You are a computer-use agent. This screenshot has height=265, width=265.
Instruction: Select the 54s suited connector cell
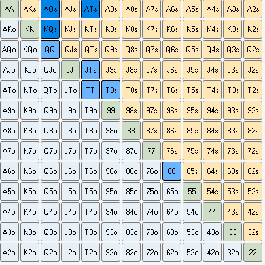click(212, 192)
